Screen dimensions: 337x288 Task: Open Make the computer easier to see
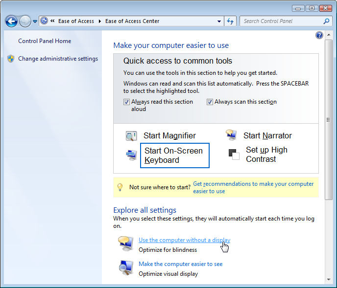pos(181,264)
